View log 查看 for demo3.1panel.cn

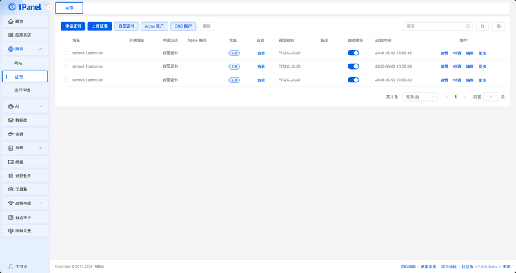click(x=261, y=53)
